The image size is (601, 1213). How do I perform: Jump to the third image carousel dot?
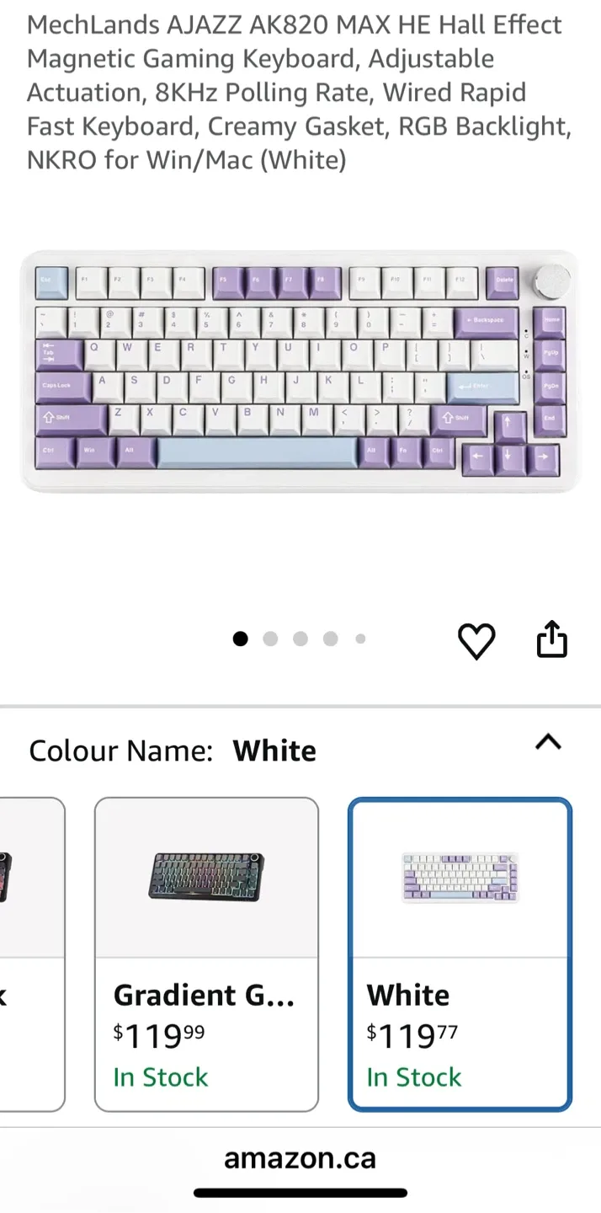(300, 639)
